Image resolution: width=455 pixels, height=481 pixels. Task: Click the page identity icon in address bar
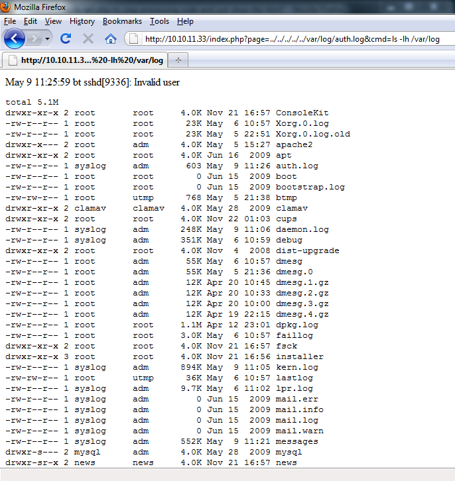133,39
